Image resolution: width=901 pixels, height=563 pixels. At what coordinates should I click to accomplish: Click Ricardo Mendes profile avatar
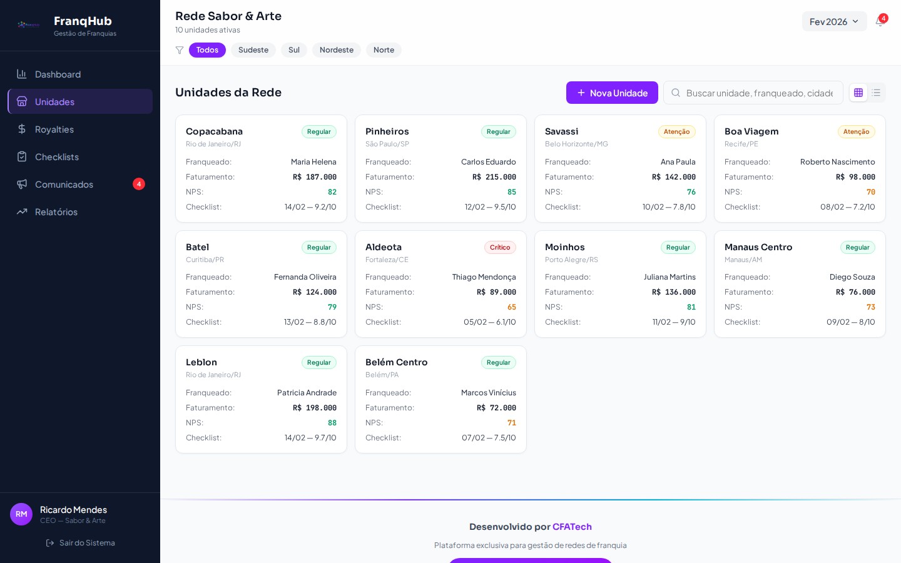click(21, 514)
